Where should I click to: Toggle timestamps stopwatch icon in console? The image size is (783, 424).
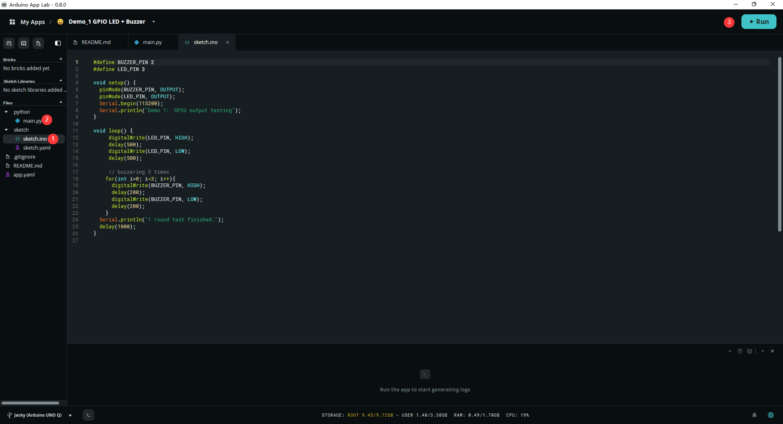[740, 351]
